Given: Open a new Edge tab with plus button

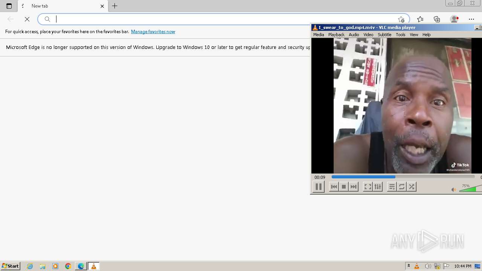Looking at the screenshot, I should (115, 6).
